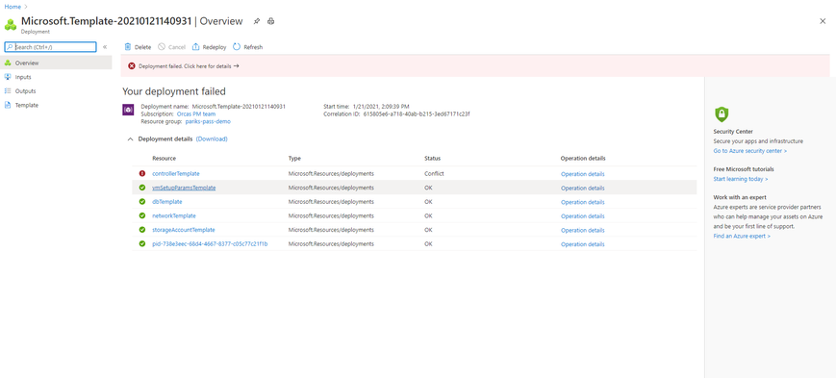Click the Redeploy upload icon

195,47
